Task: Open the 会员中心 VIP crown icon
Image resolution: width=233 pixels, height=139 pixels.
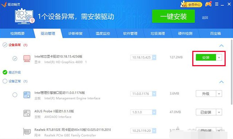Action: [x=191, y=4]
